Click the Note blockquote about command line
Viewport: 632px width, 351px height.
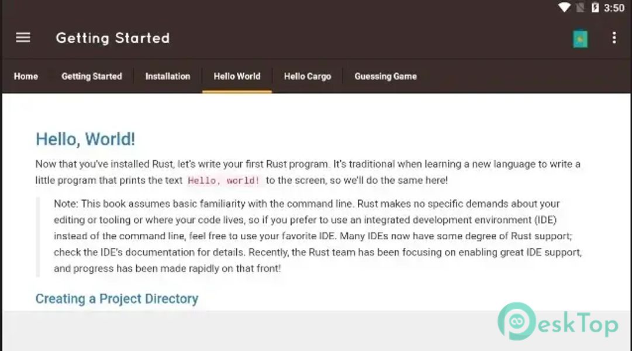click(316, 236)
